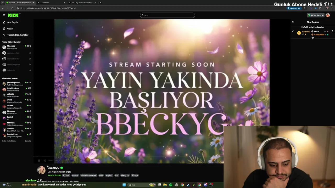
Task: Select the Turkish tag
Action: click(66, 175)
